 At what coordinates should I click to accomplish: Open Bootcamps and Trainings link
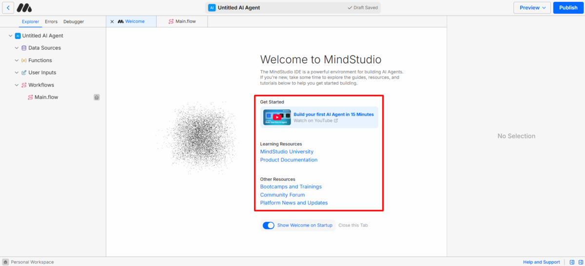[x=291, y=187]
